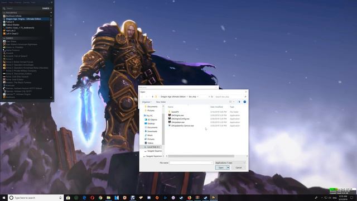
Task: Click Cancel button in Open dialog
Action: (238, 167)
